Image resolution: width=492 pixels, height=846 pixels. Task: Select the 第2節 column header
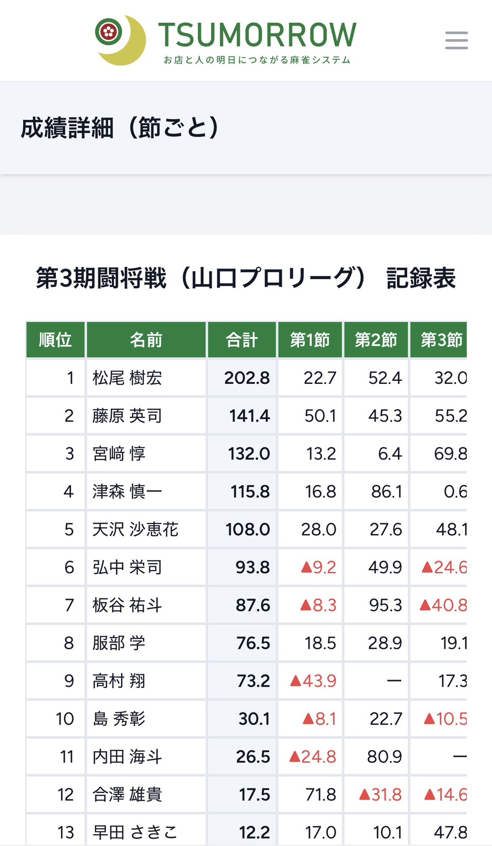[376, 340]
